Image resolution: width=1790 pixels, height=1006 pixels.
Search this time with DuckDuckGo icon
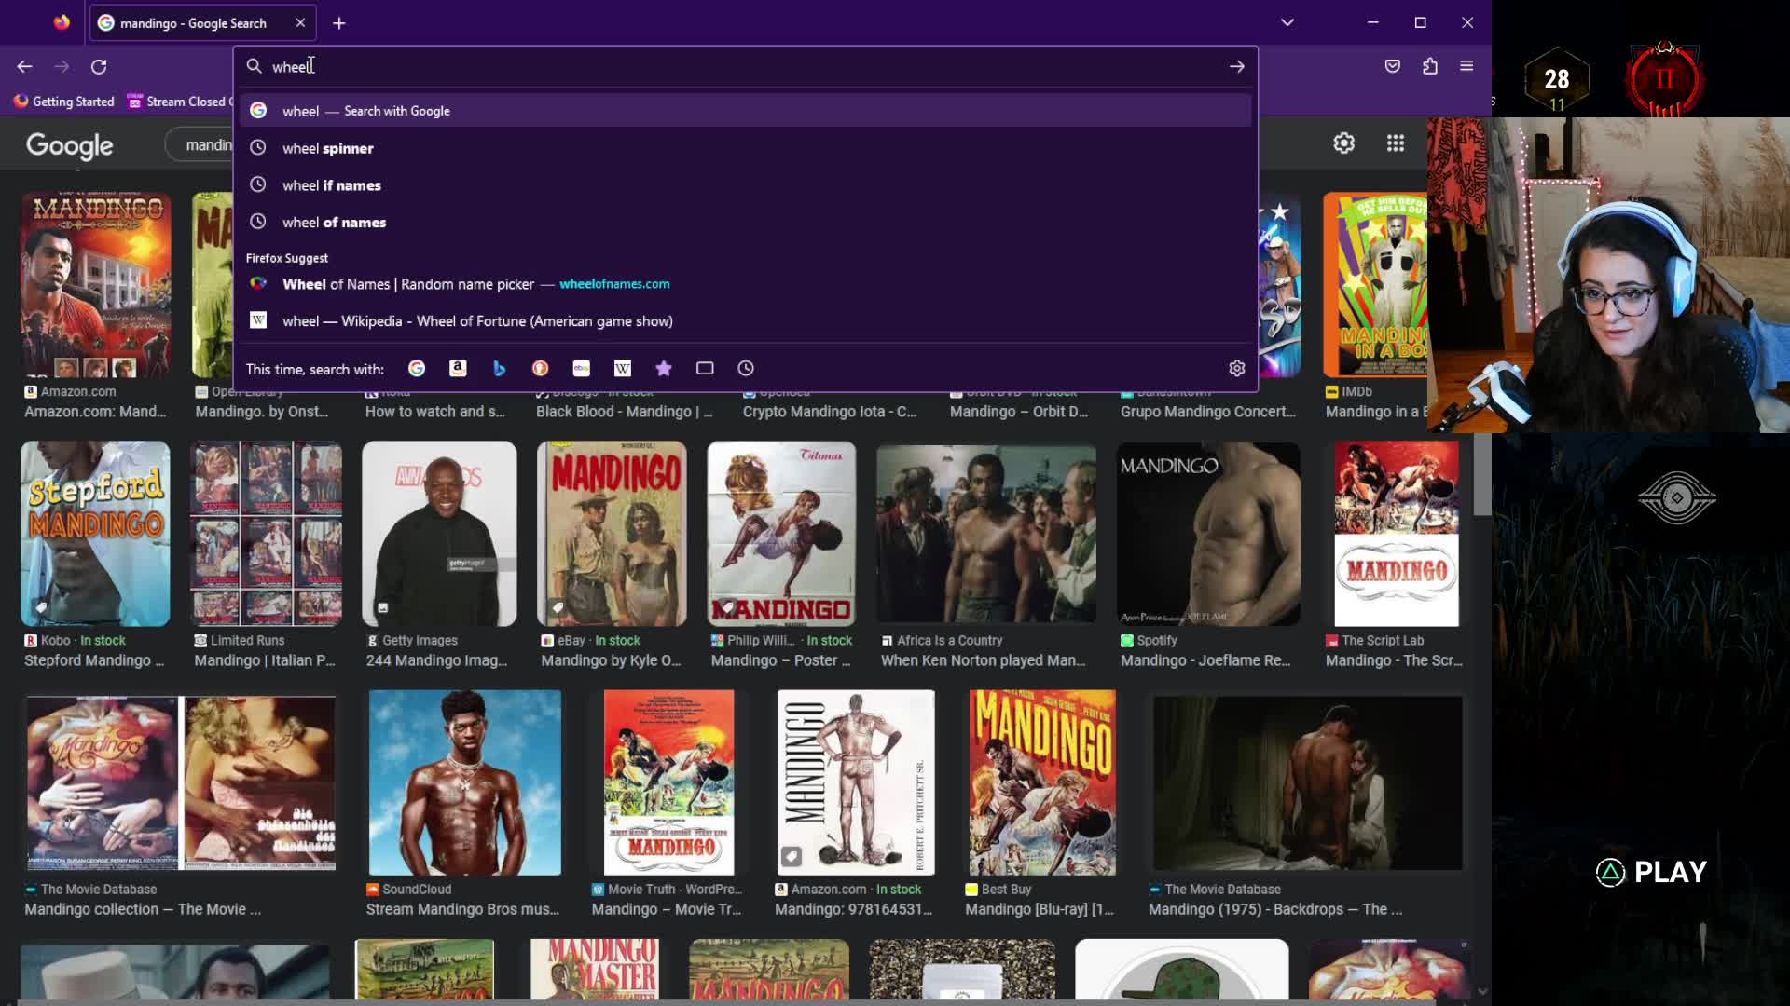pos(540,369)
